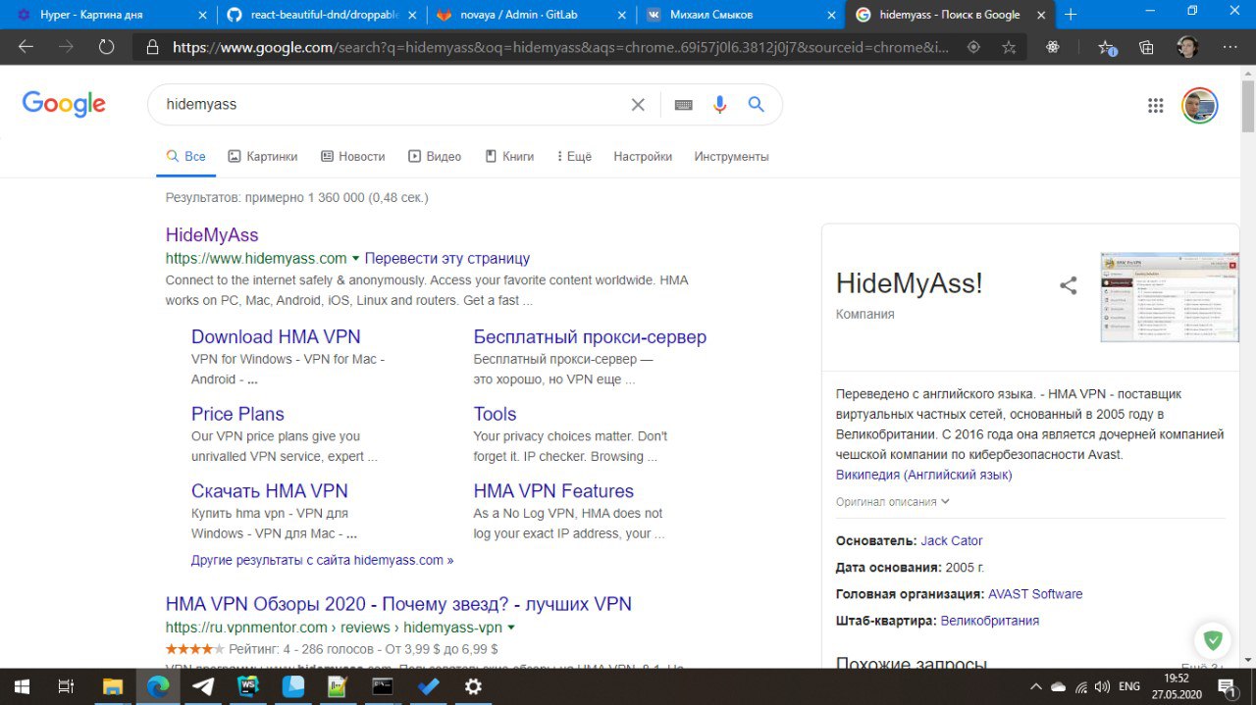Screen dimensions: 1256x705
Task: Click the Google logo
Action: [x=64, y=104]
